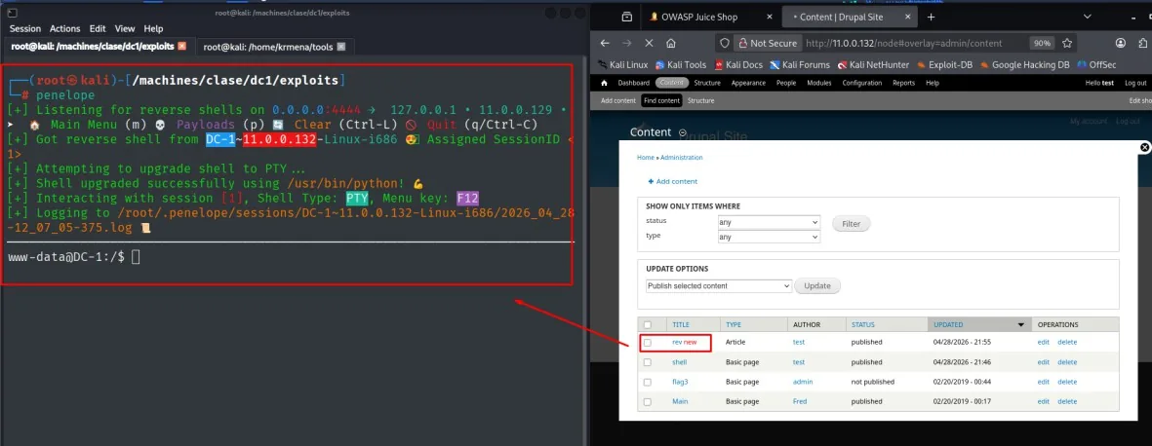Screen dimensions: 1152x446
Task: Click delete for the Main row
Action: (1067, 402)
